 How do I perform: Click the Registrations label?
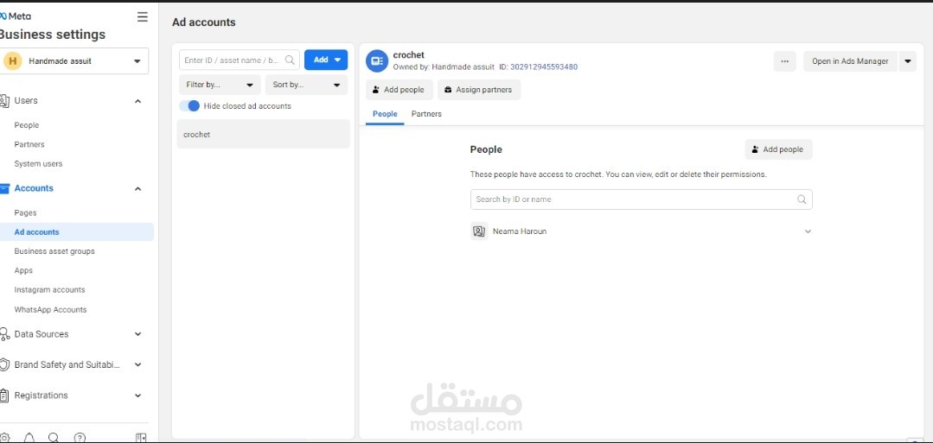coord(41,396)
